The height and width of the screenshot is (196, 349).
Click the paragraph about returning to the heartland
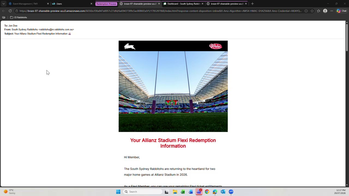[170, 172]
